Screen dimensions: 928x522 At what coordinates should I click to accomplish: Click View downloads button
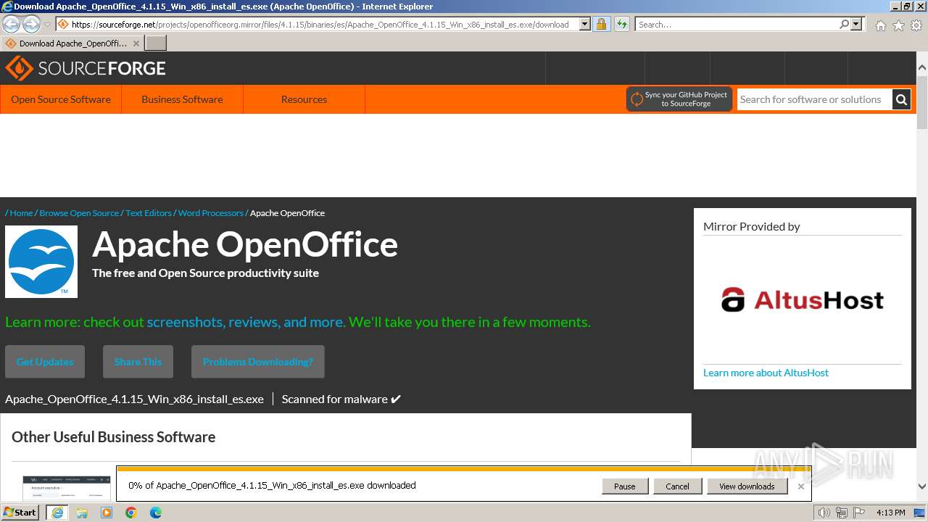coord(747,486)
